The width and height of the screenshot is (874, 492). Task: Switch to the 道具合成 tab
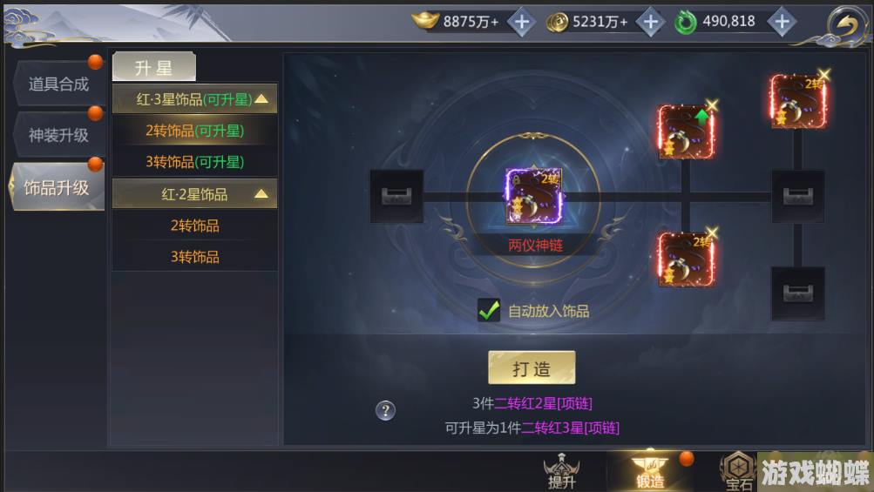point(58,84)
